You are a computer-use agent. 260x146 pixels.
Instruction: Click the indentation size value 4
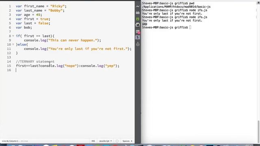pos(132,141)
